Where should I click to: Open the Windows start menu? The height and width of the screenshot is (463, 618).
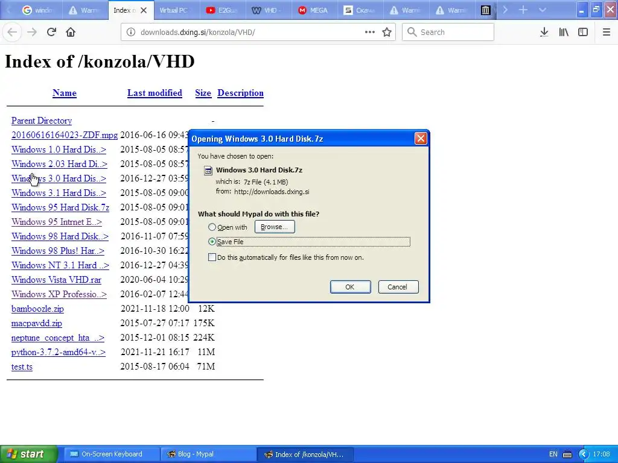coord(29,454)
